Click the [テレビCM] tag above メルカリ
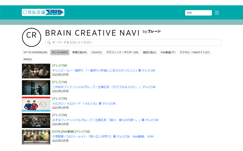The width and height of the screenshot is (243, 151). point(60,99)
